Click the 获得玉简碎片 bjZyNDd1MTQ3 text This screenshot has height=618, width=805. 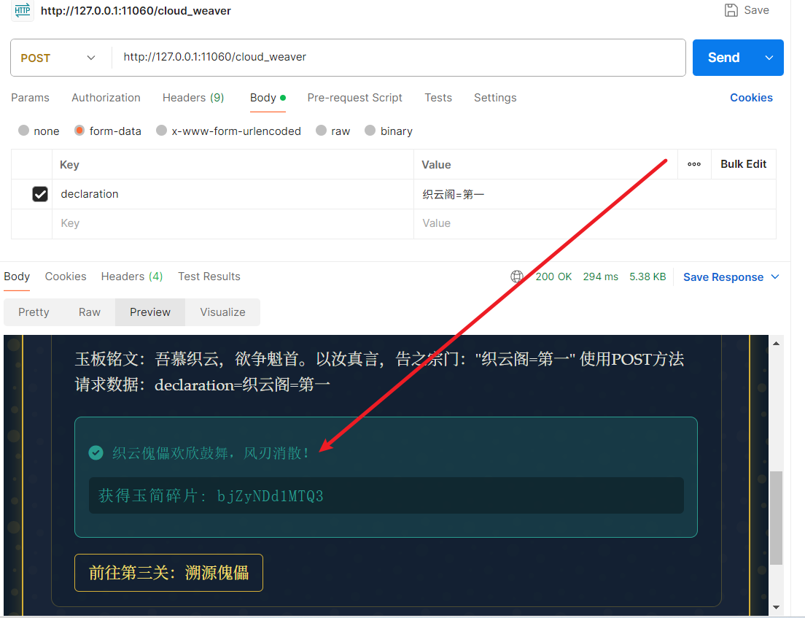click(x=211, y=495)
